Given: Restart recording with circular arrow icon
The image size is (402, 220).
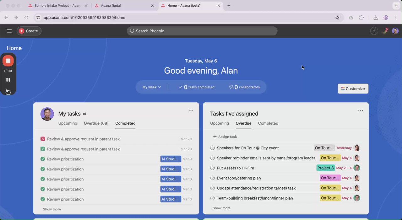Looking at the screenshot, I should pos(8,92).
